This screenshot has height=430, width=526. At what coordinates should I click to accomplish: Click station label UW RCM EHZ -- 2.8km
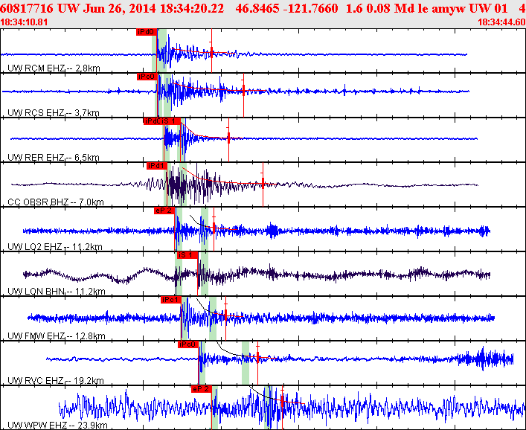(54, 68)
